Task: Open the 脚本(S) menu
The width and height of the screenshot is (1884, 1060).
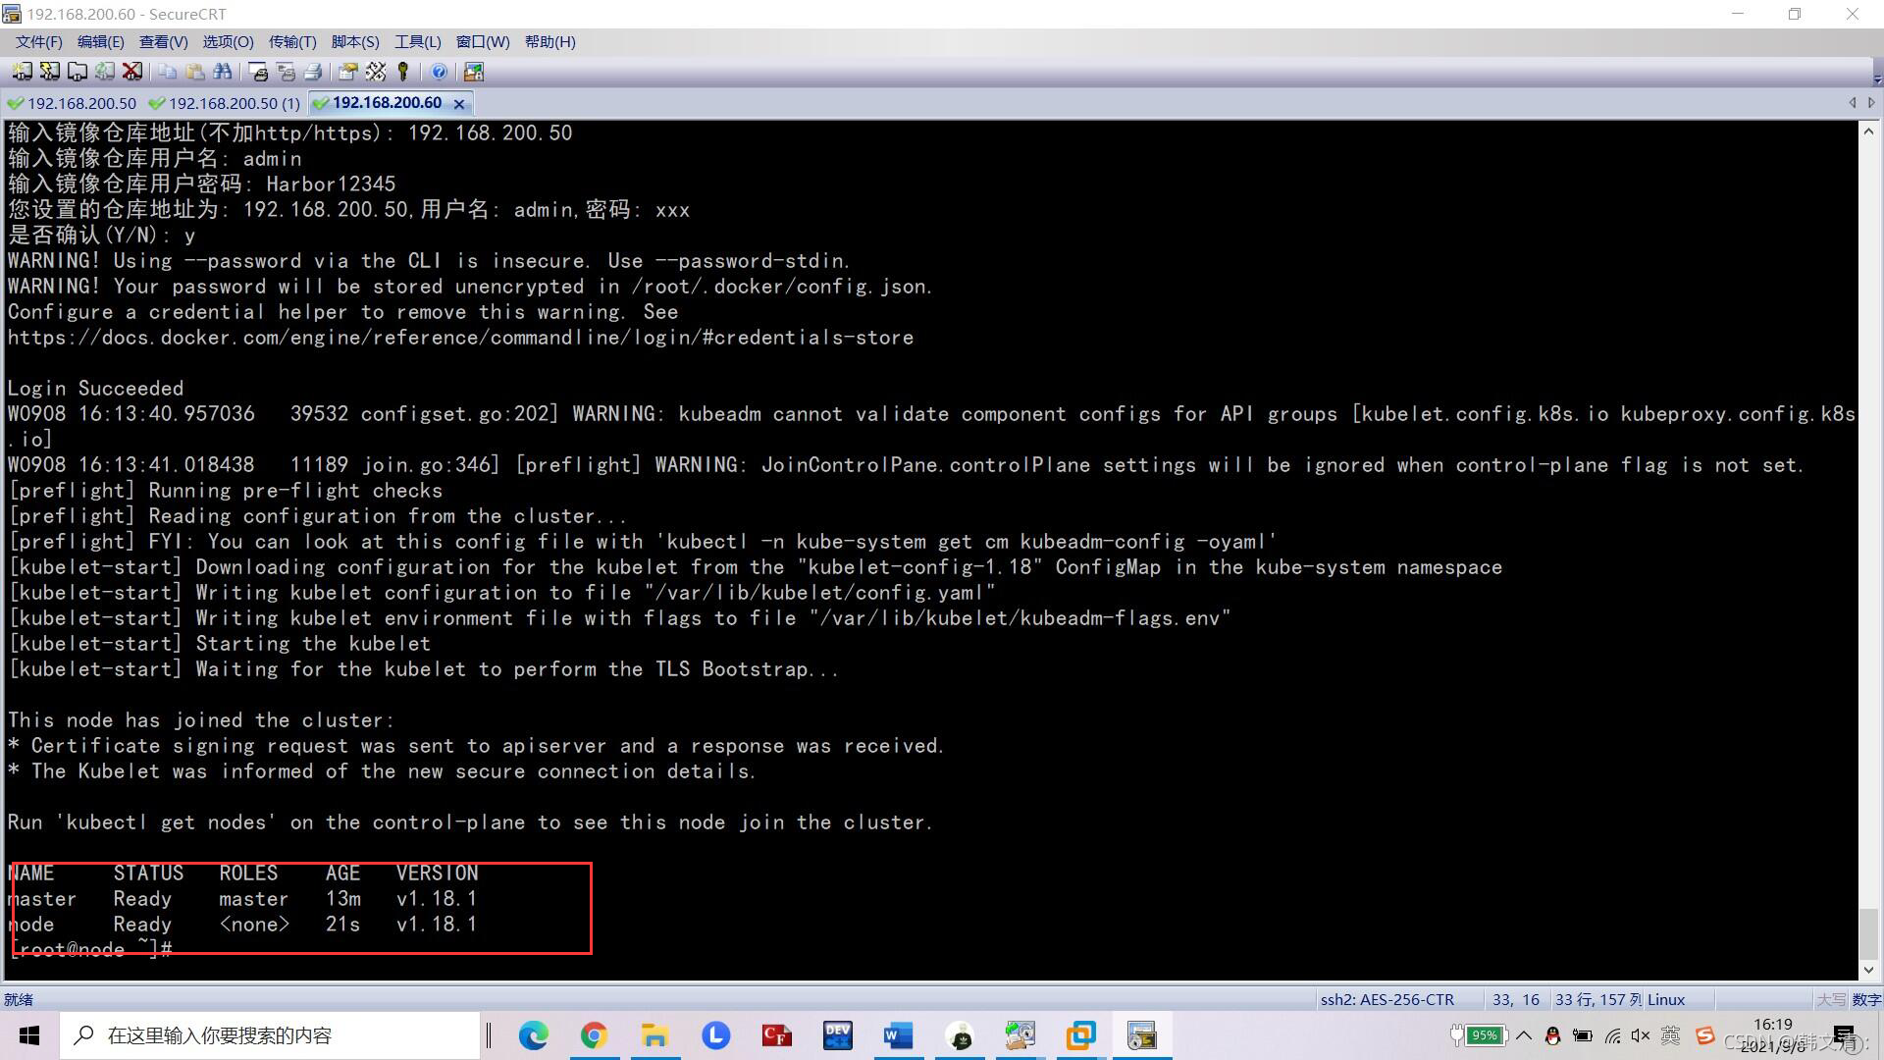Action: pos(354,41)
